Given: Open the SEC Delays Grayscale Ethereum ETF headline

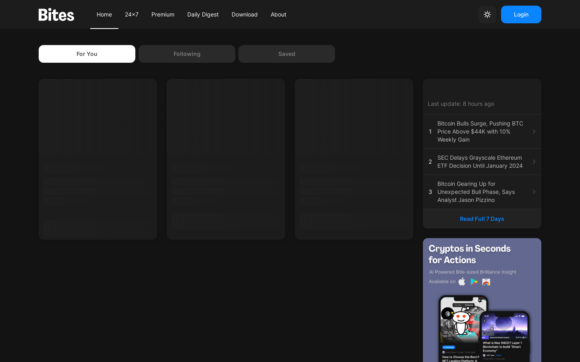Looking at the screenshot, I should click(480, 162).
